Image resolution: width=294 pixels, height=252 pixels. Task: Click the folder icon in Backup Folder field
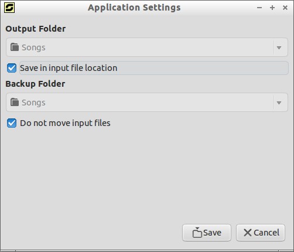(15, 102)
